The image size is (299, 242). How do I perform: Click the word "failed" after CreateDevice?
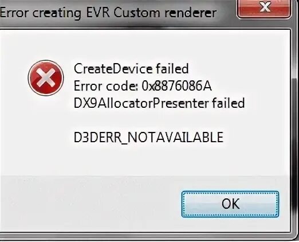point(172,69)
